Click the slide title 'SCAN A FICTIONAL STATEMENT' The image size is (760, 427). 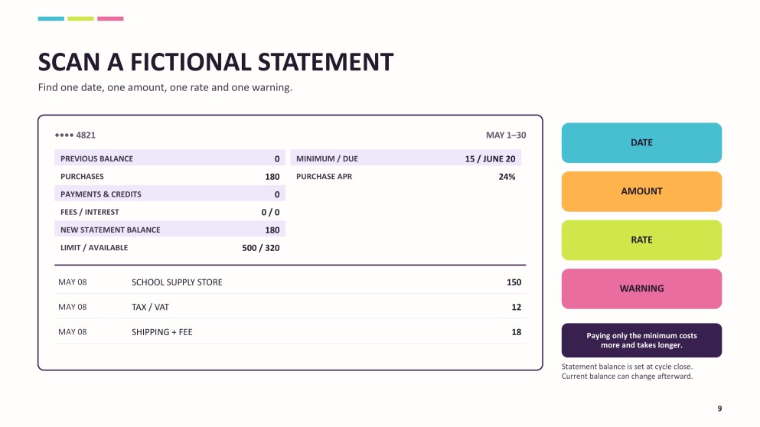coord(216,62)
